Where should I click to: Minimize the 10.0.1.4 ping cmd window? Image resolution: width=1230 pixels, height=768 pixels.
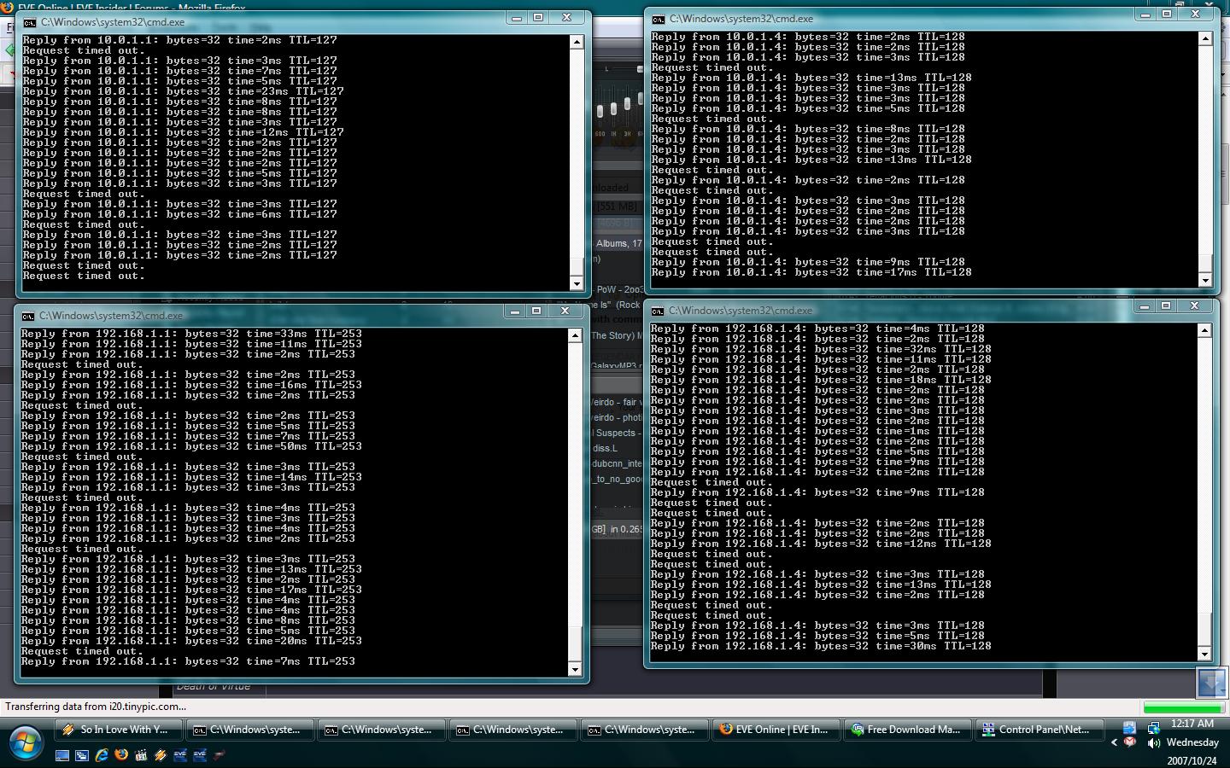(1145, 15)
